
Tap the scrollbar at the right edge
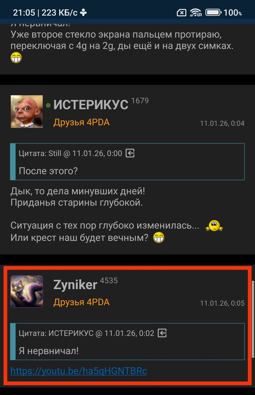click(253, 319)
